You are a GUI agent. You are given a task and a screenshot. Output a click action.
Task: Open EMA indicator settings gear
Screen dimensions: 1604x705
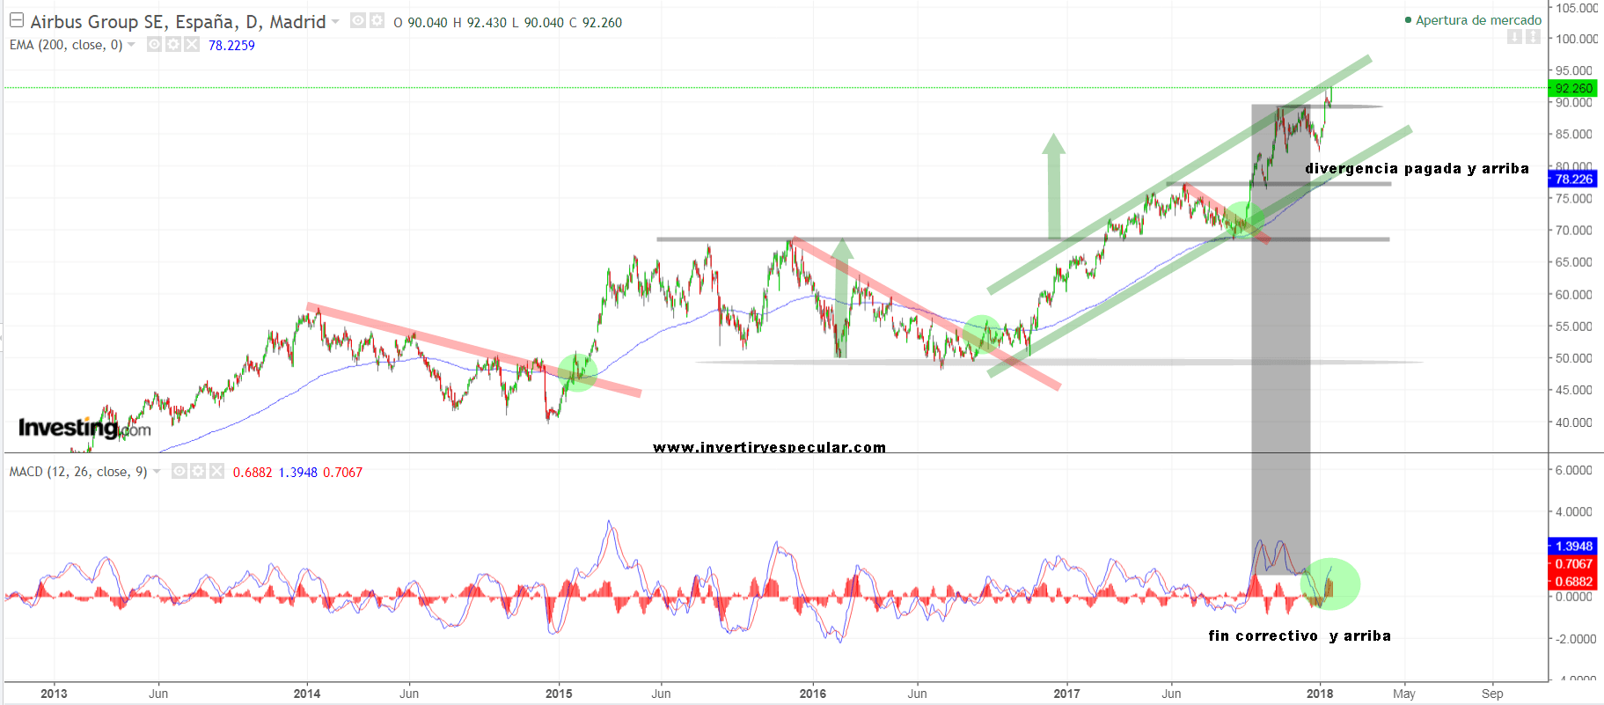click(x=172, y=44)
